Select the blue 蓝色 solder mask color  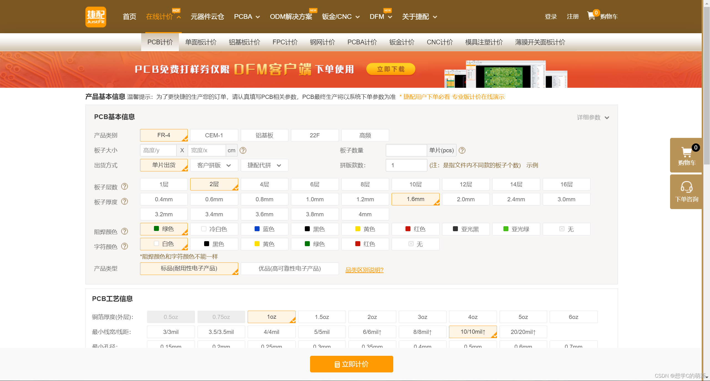coord(264,229)
